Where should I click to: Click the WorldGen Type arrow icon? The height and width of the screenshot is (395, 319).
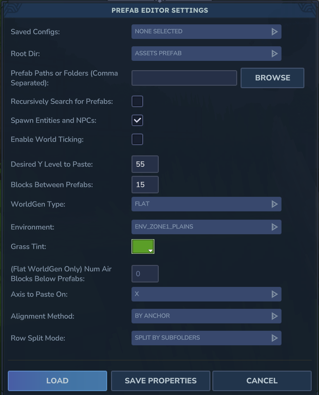tap(274, 204)
